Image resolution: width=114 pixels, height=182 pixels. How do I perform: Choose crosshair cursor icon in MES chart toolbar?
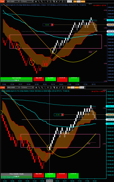pyautogui.click(x=48, y=1)
